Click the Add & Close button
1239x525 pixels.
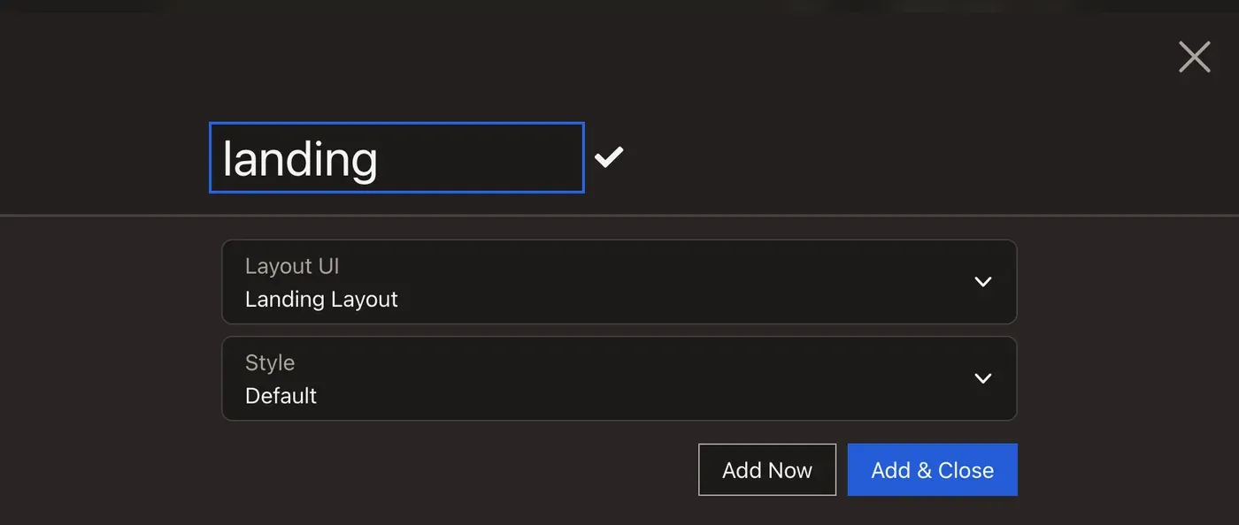(933, 469)
